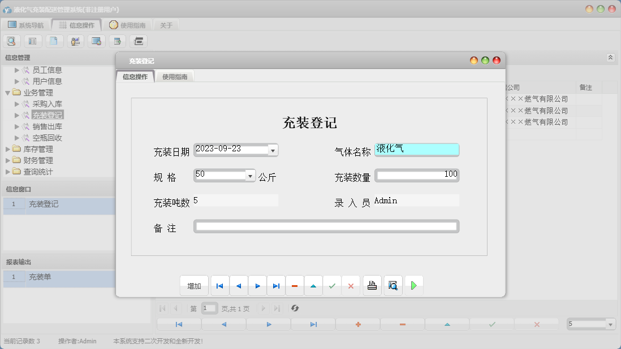Click the print icon in the dialog toolbar
This screenshot has height=349, width=621.
tap(372, 285)
